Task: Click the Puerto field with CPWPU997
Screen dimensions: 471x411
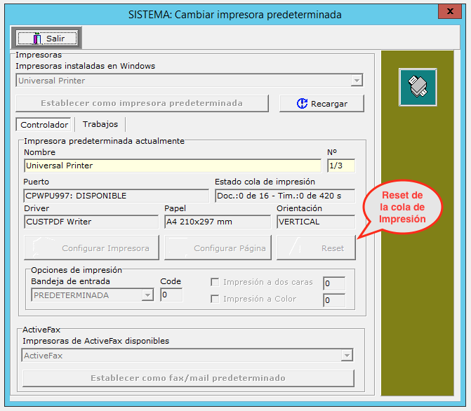Action: (116, 196)
